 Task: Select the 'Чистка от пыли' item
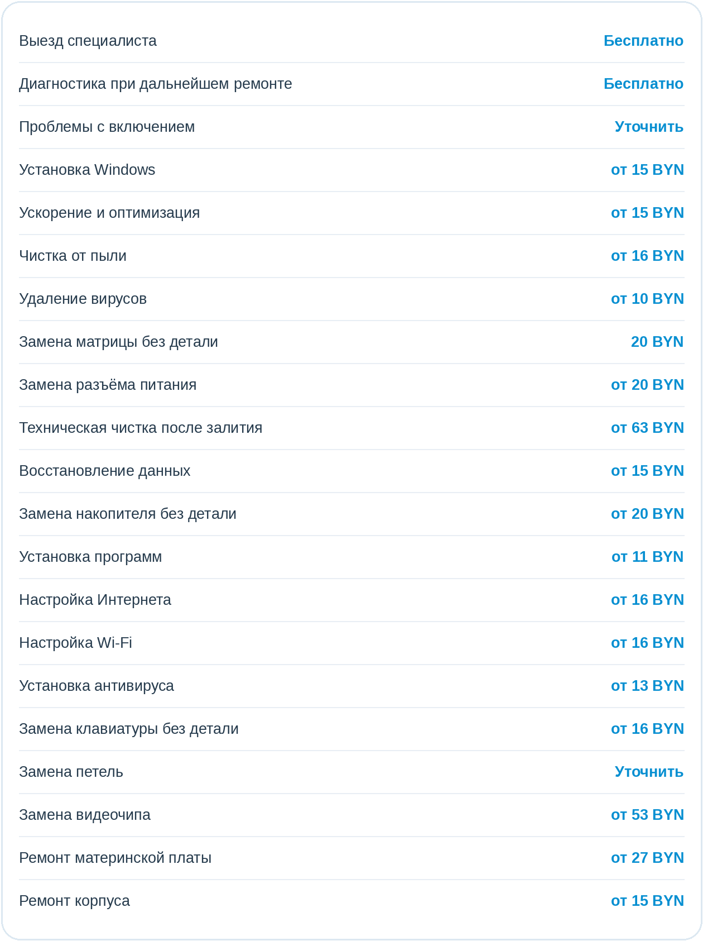351,256
